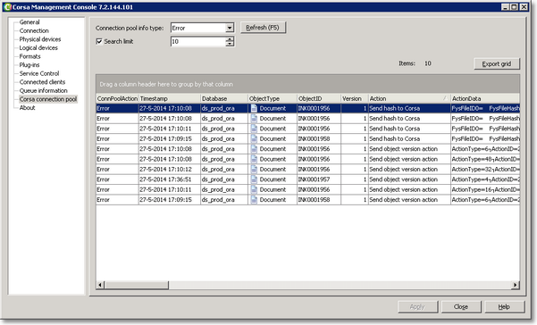The width and height of the screenshot is (537, 325).
Task: Open Connected clients in the tree
Action: tap(42, 82)
